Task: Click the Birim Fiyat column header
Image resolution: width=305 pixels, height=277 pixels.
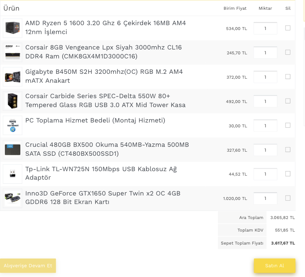Action: [x=235, y=9]
